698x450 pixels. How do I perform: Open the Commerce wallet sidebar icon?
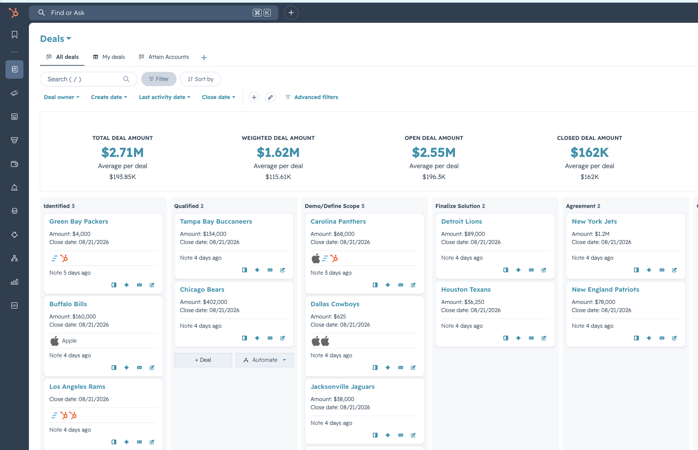(x=14, y=164)
